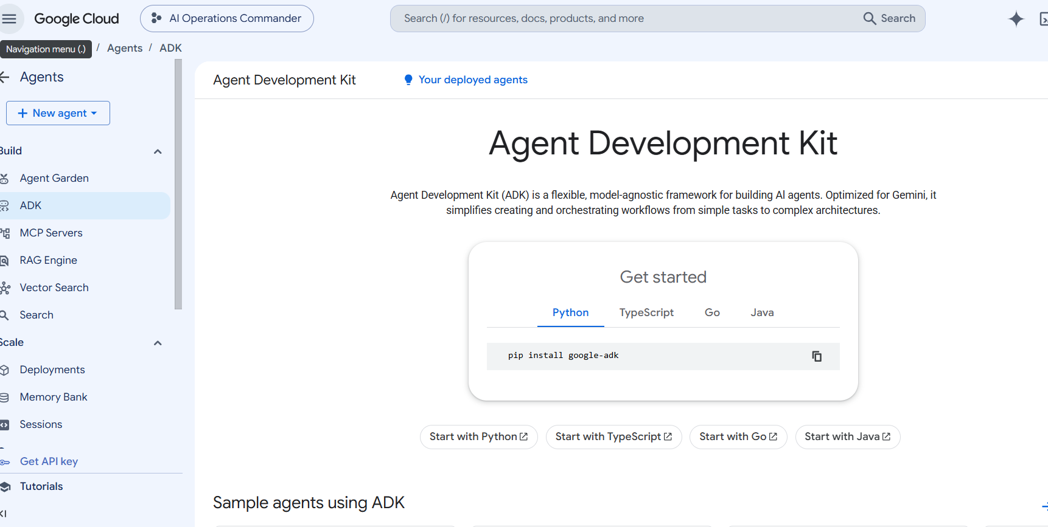Click the Google Cloud logo

(x=77, y=19)
